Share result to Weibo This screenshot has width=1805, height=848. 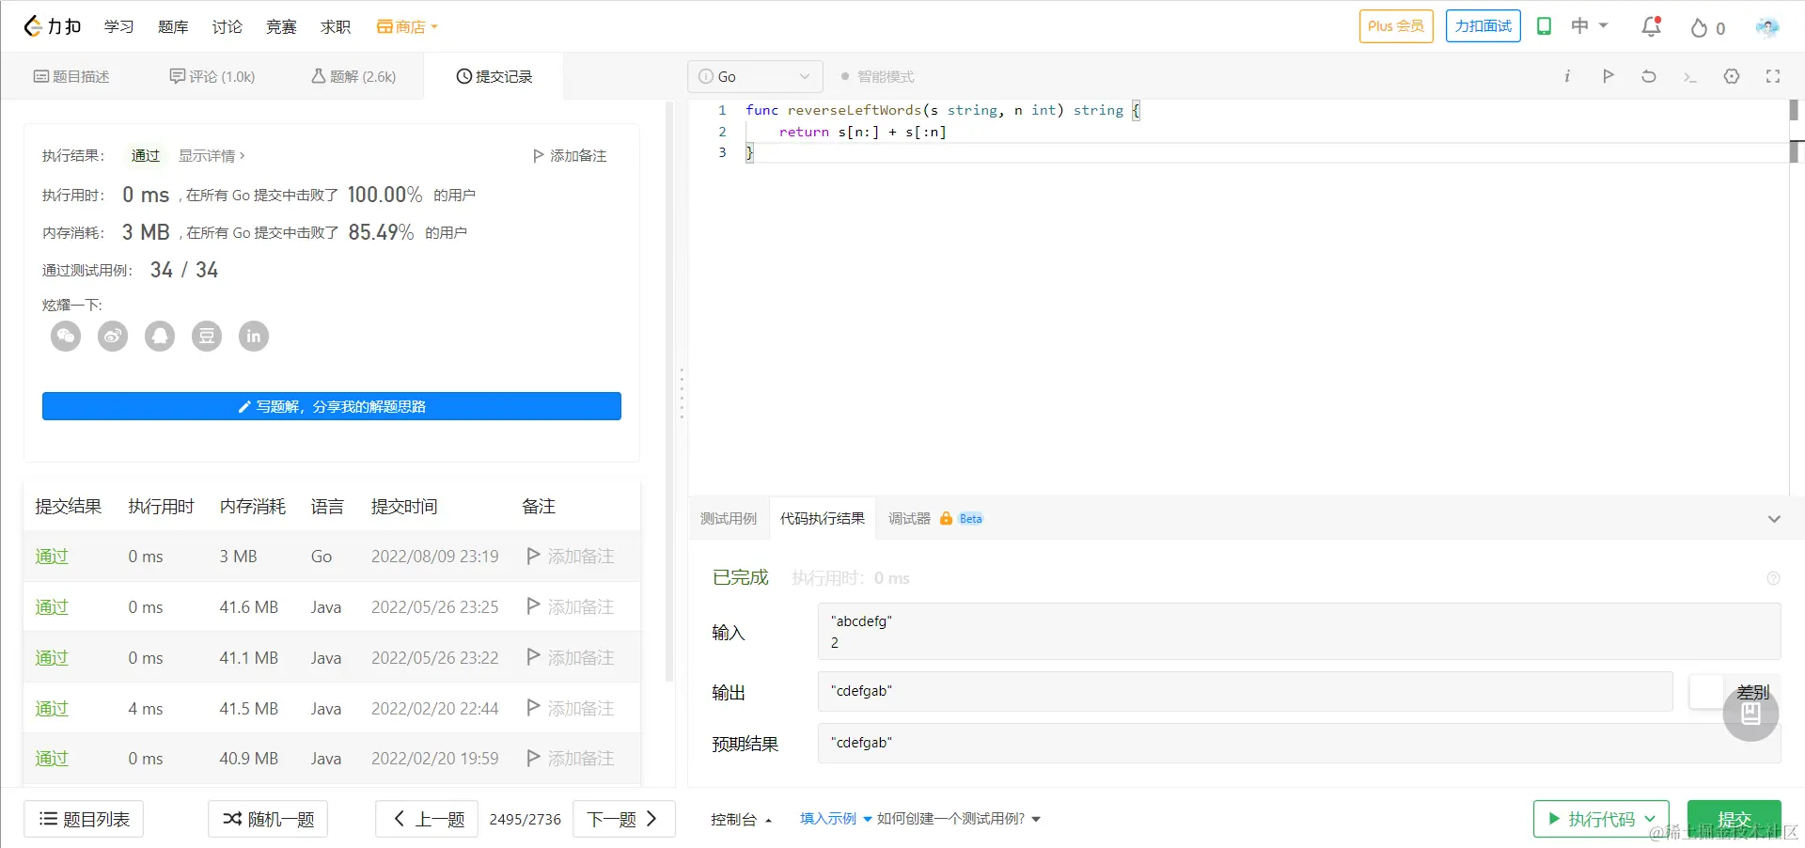pos(113,336)
